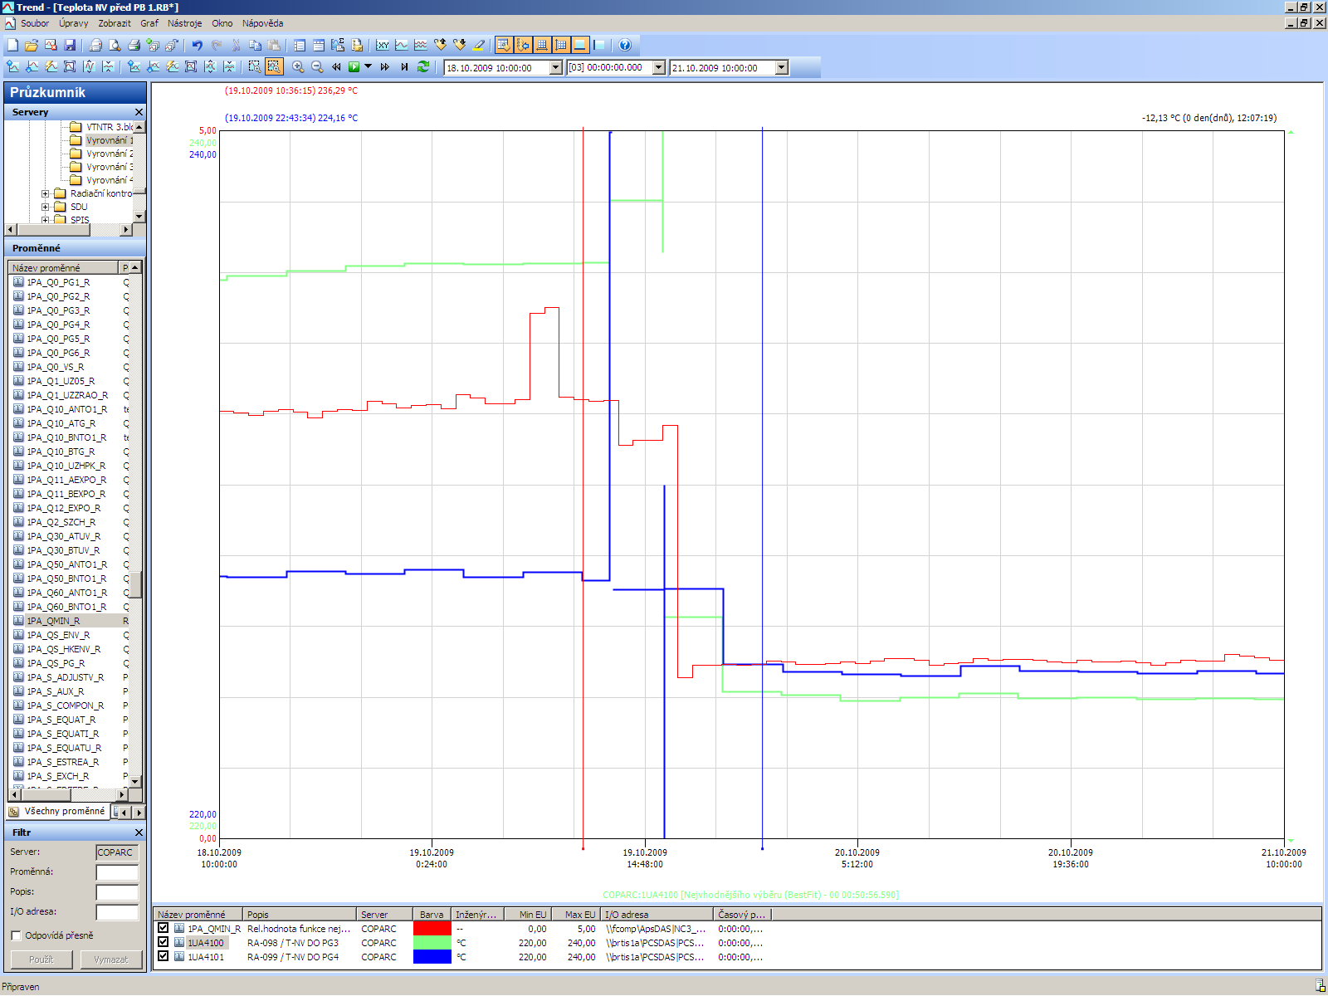Toggle the cursor values display button
The image size is (1328, 996).
(523, 45)
